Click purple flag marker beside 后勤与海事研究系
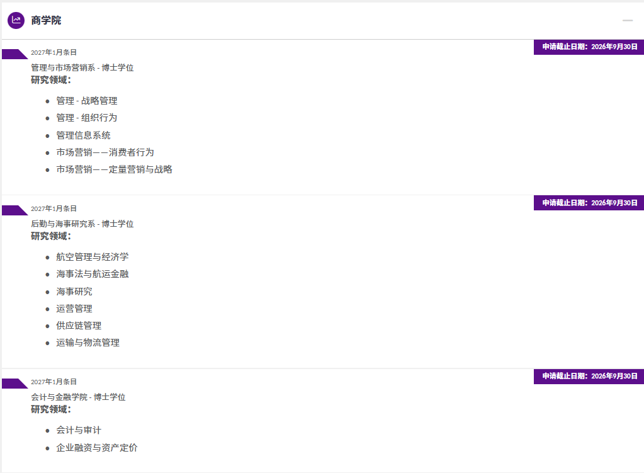Viewport: 644px width, 473px height. click(14, 210)
